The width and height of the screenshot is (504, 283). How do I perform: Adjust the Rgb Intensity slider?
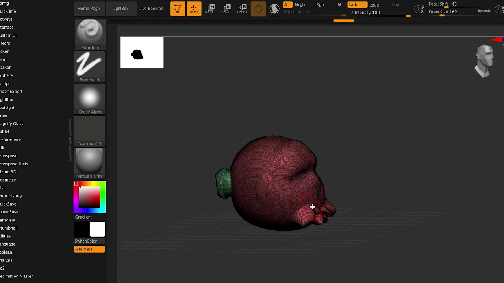tap(315, 13)
